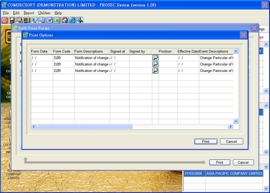Click Cancel in Bulk Print Forms window
The image size is (270, 193).
[x=243, y=162]
